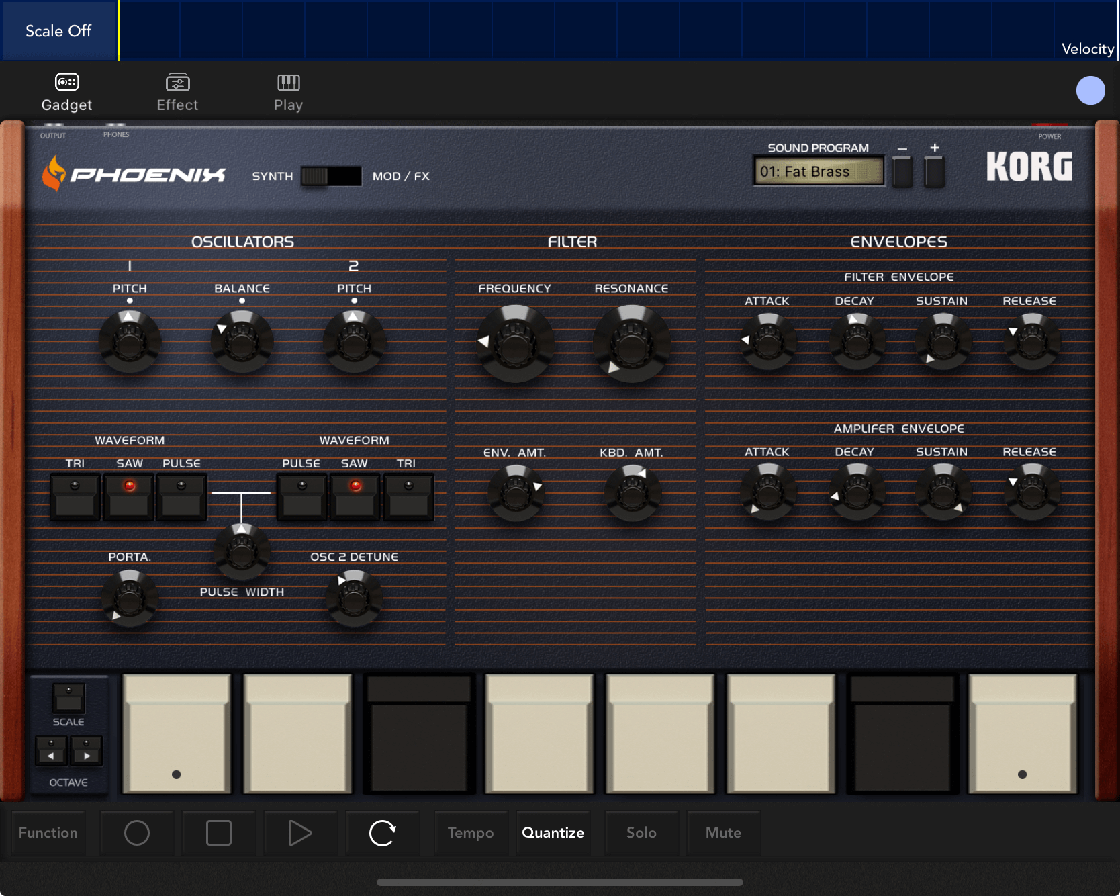Tap the last cream pad with dot
Viewport: 1120px width, 896px height.
tap(1023, 734)
